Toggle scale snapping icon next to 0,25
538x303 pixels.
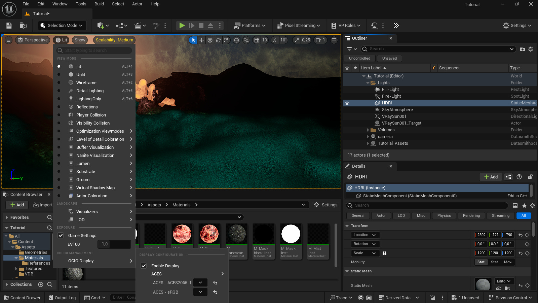[x=296, y=40]
